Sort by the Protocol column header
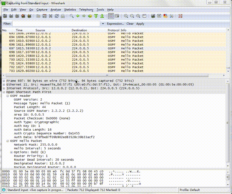 click(113, 30)
